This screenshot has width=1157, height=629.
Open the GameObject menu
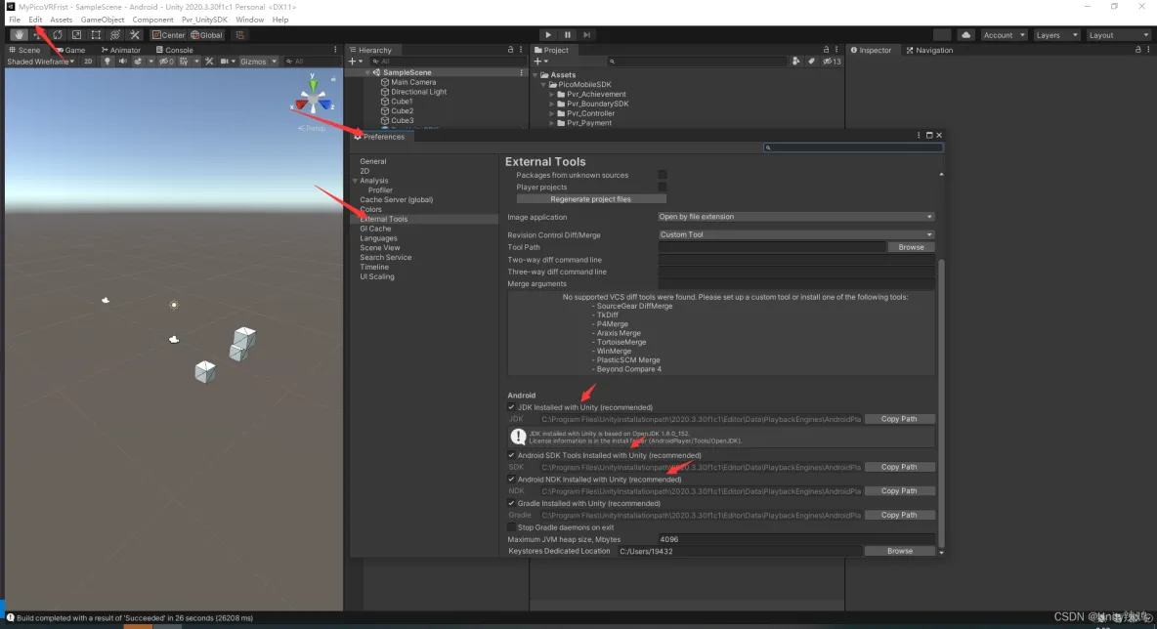(x=103, y=20)
